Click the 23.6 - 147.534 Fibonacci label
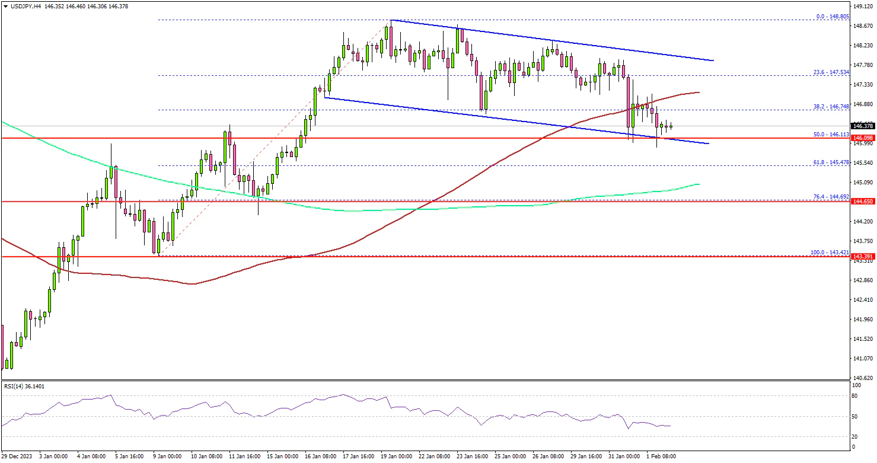877x463 pixels. click(x=830, y=72)
